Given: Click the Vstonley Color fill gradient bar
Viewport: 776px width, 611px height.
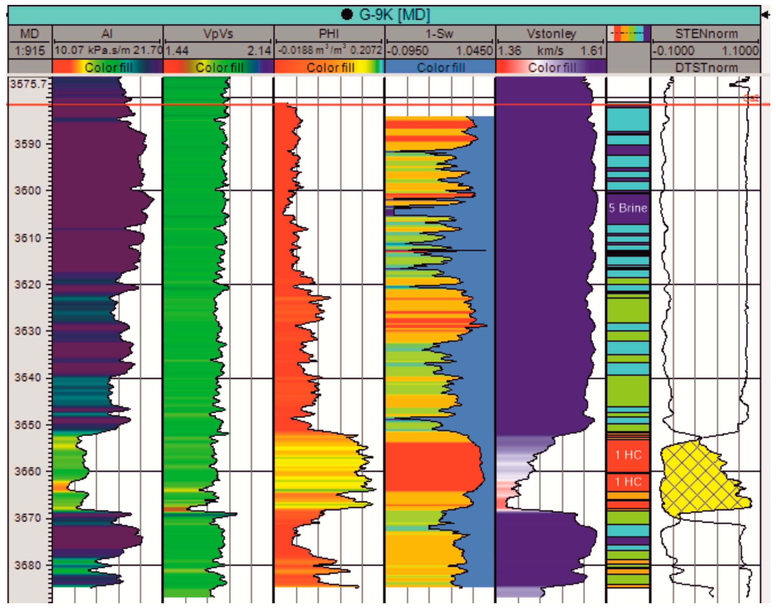Looking at the screenshot, I should click(551, 67).
